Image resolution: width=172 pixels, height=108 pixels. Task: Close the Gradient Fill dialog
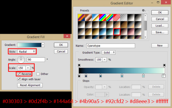coord(67,36)
